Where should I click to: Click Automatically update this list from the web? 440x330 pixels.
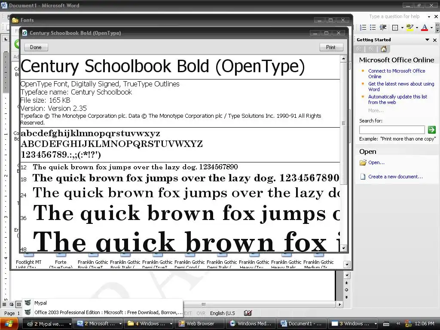pos(397,99)
